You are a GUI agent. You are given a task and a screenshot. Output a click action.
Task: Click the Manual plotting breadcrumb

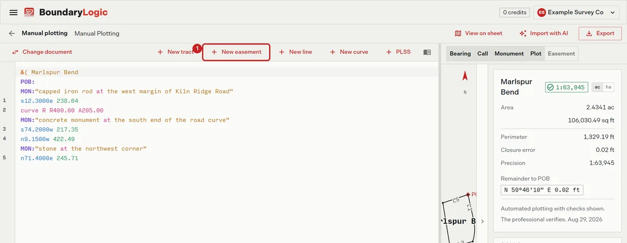click(44, 33)
